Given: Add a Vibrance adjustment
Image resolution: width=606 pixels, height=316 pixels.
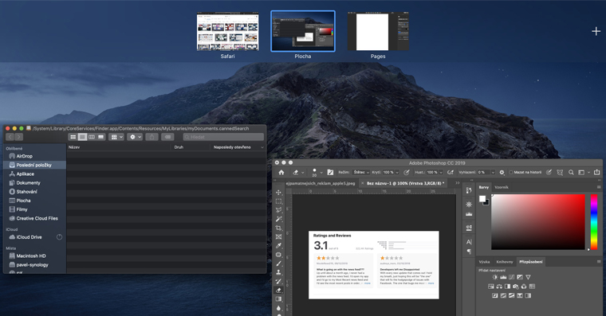Looking at the screenshot, I should (x=529, y=277).
